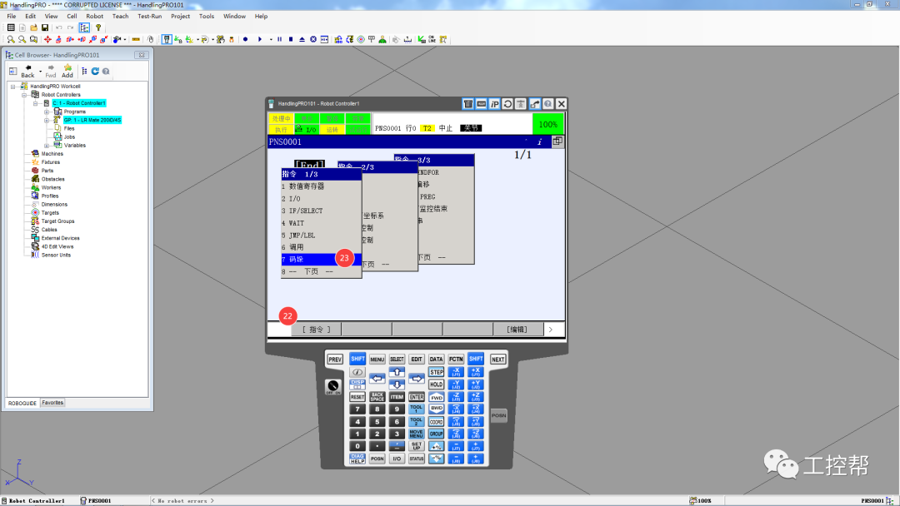Click the split-window icon on PNS0001 title bar
This screenshot has width=900, height=506.
coord(557,141)
